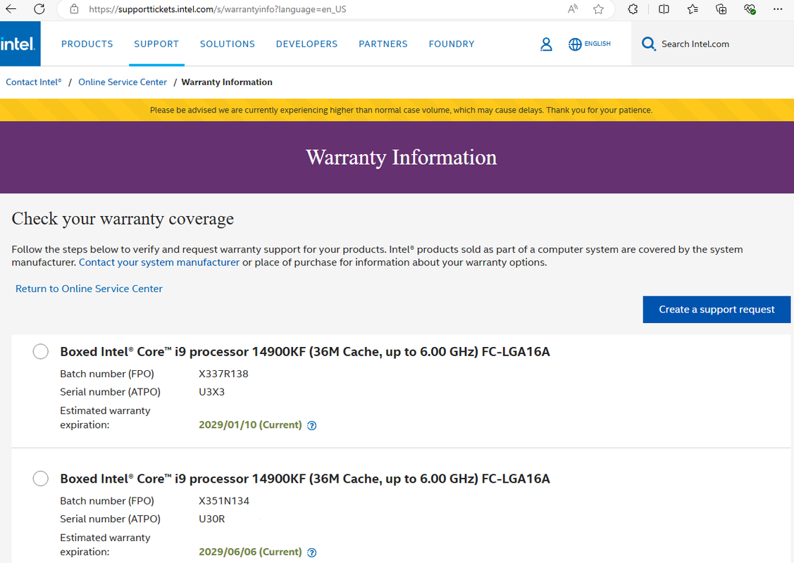Screen dimensions: 794x563
Task: Click batch number X337R138
Action: pos(223,374)
